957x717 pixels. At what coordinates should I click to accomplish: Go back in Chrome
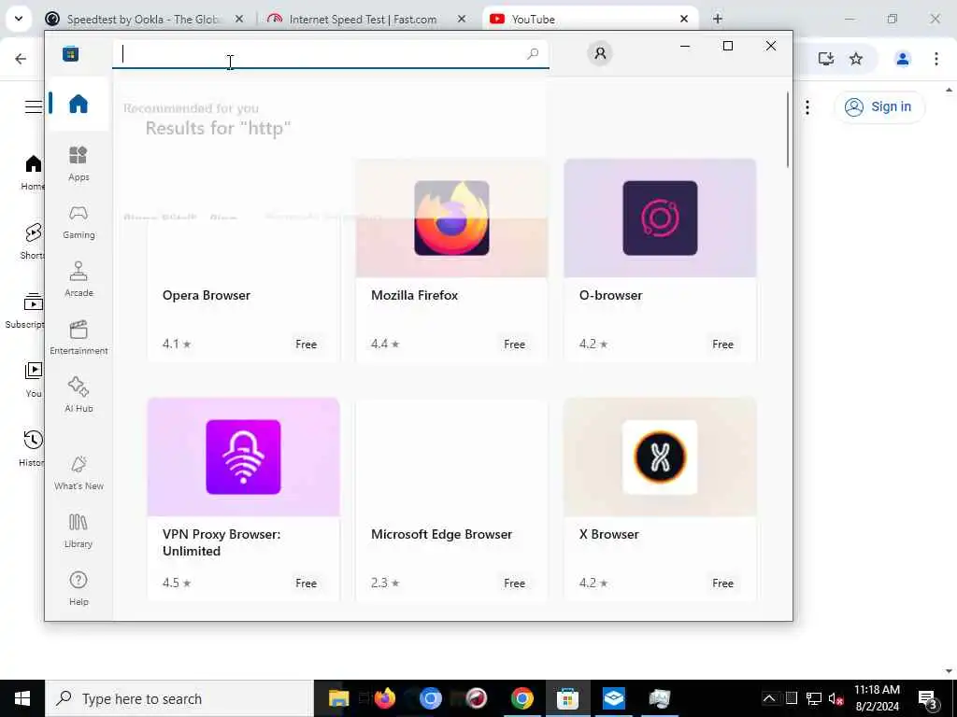21,59
